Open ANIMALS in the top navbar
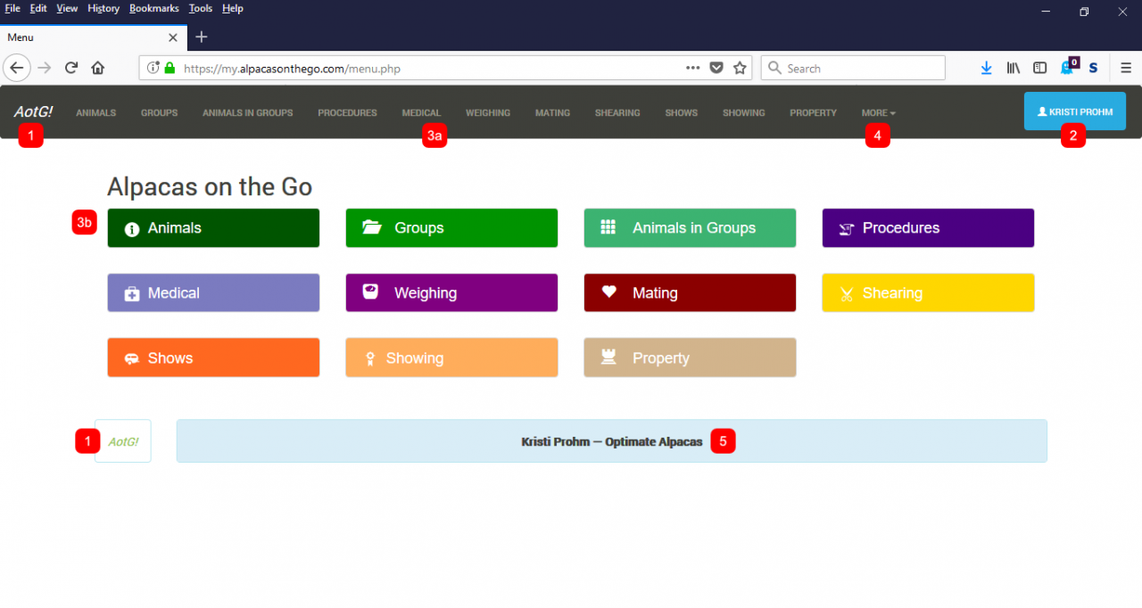 [96, 113]
